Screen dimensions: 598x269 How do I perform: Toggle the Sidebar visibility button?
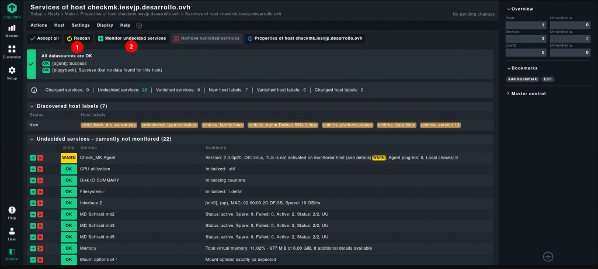point(12,254)
